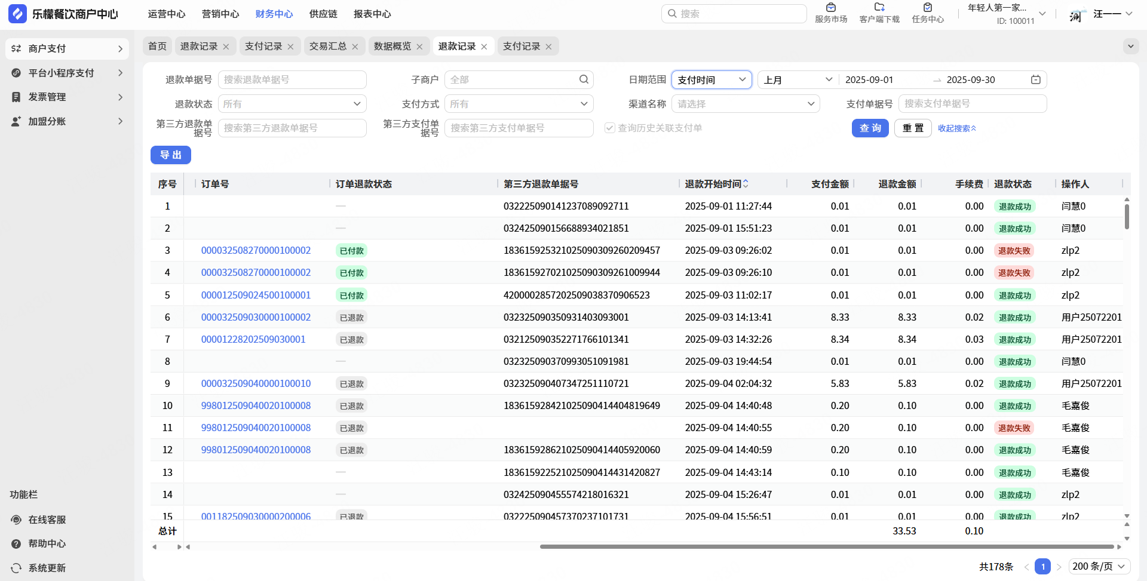Click the calendar icon in date range
The height and width of the screenshot is (581, 1147).
tap(1035, 80)
